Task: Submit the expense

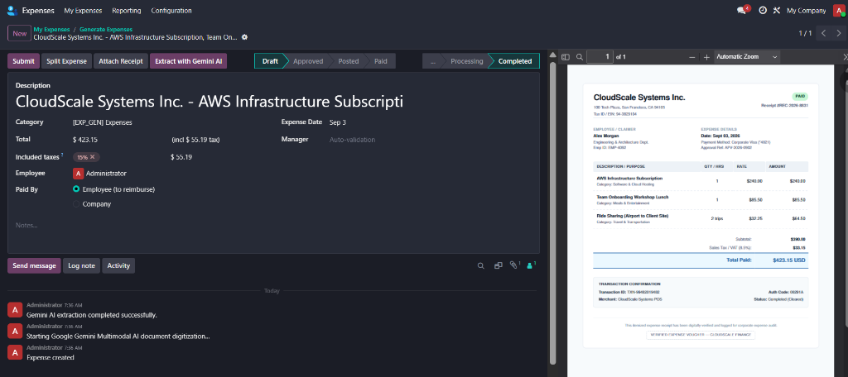Action: (x=23, y=61)
